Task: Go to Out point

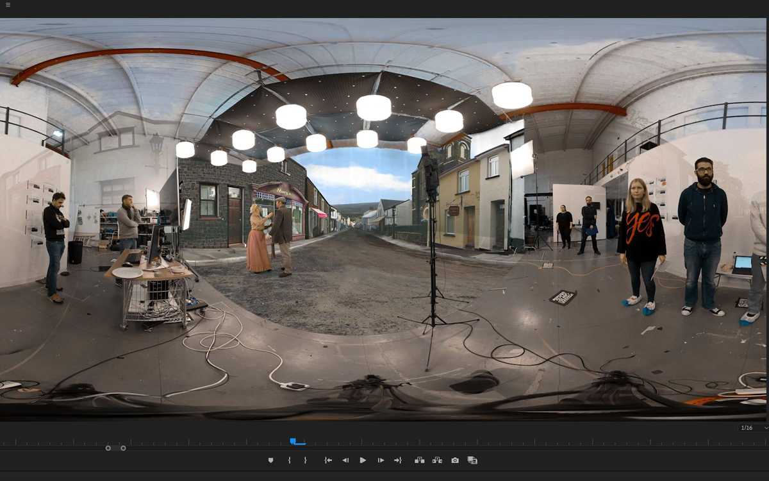Action: pos(398,460)
